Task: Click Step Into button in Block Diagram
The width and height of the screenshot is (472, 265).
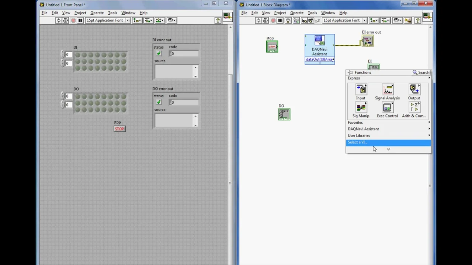Action: click(x=304, y=21)
